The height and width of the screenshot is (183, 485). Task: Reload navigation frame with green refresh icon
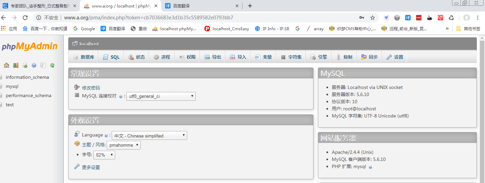coord(52,65)
